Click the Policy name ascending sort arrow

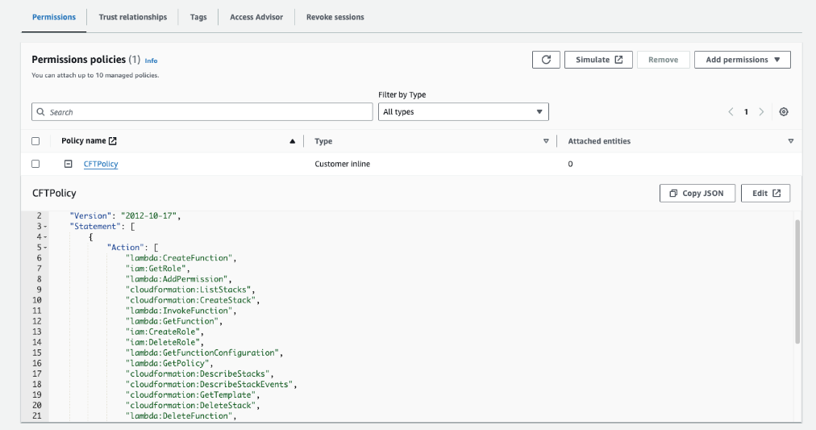pos(292,141)
